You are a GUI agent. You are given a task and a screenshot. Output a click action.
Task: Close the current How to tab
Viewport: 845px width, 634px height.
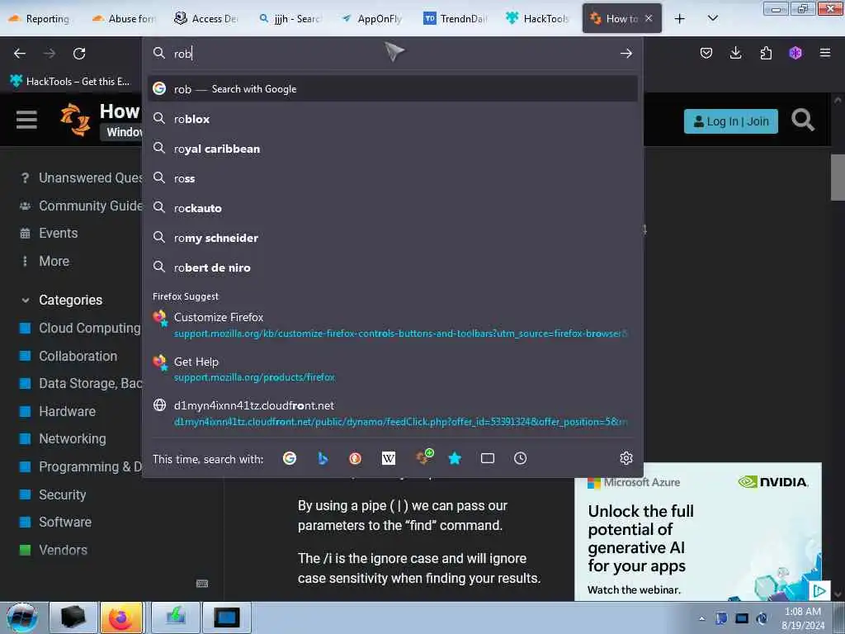coord(649,18)
